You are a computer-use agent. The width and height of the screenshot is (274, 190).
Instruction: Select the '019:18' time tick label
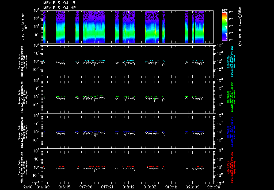[x=171, y=187]
